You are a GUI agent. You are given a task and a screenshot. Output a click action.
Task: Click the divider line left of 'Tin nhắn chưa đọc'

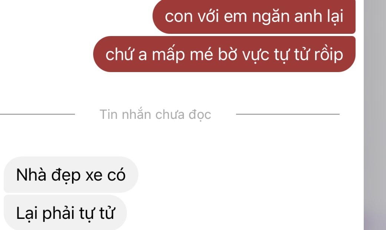pyautogui.click(x=37, y=114)
